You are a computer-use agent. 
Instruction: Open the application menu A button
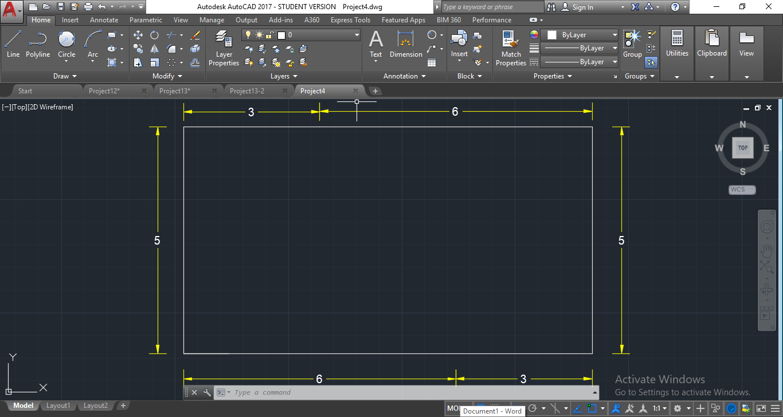pos(12,10)
